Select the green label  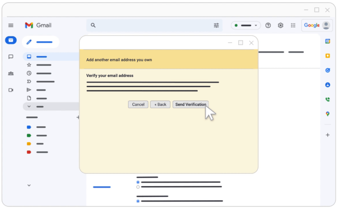(x=29, y=136)
